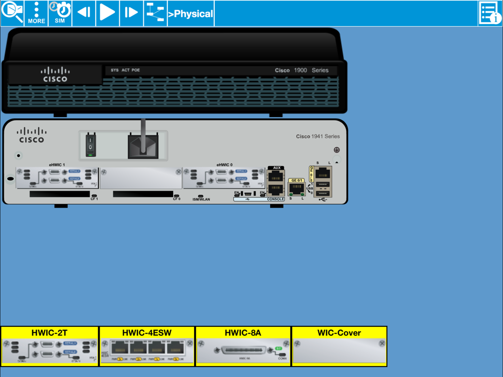Open the MORE options menu
This screenshot has width=503, height=377.
point(36,13)
